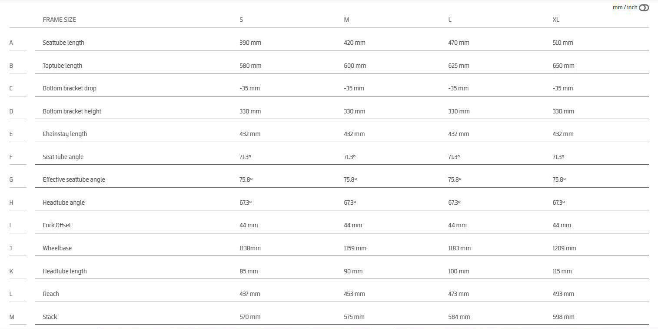This screenshot has height=329, width=658.
Task: Click the Toptube length row label
Action: (62, 66)
